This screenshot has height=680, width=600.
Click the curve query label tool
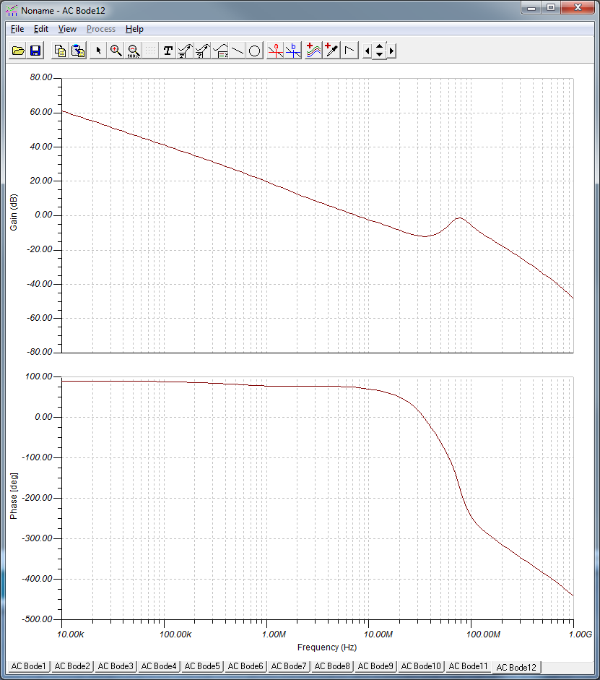coord(203,51)
